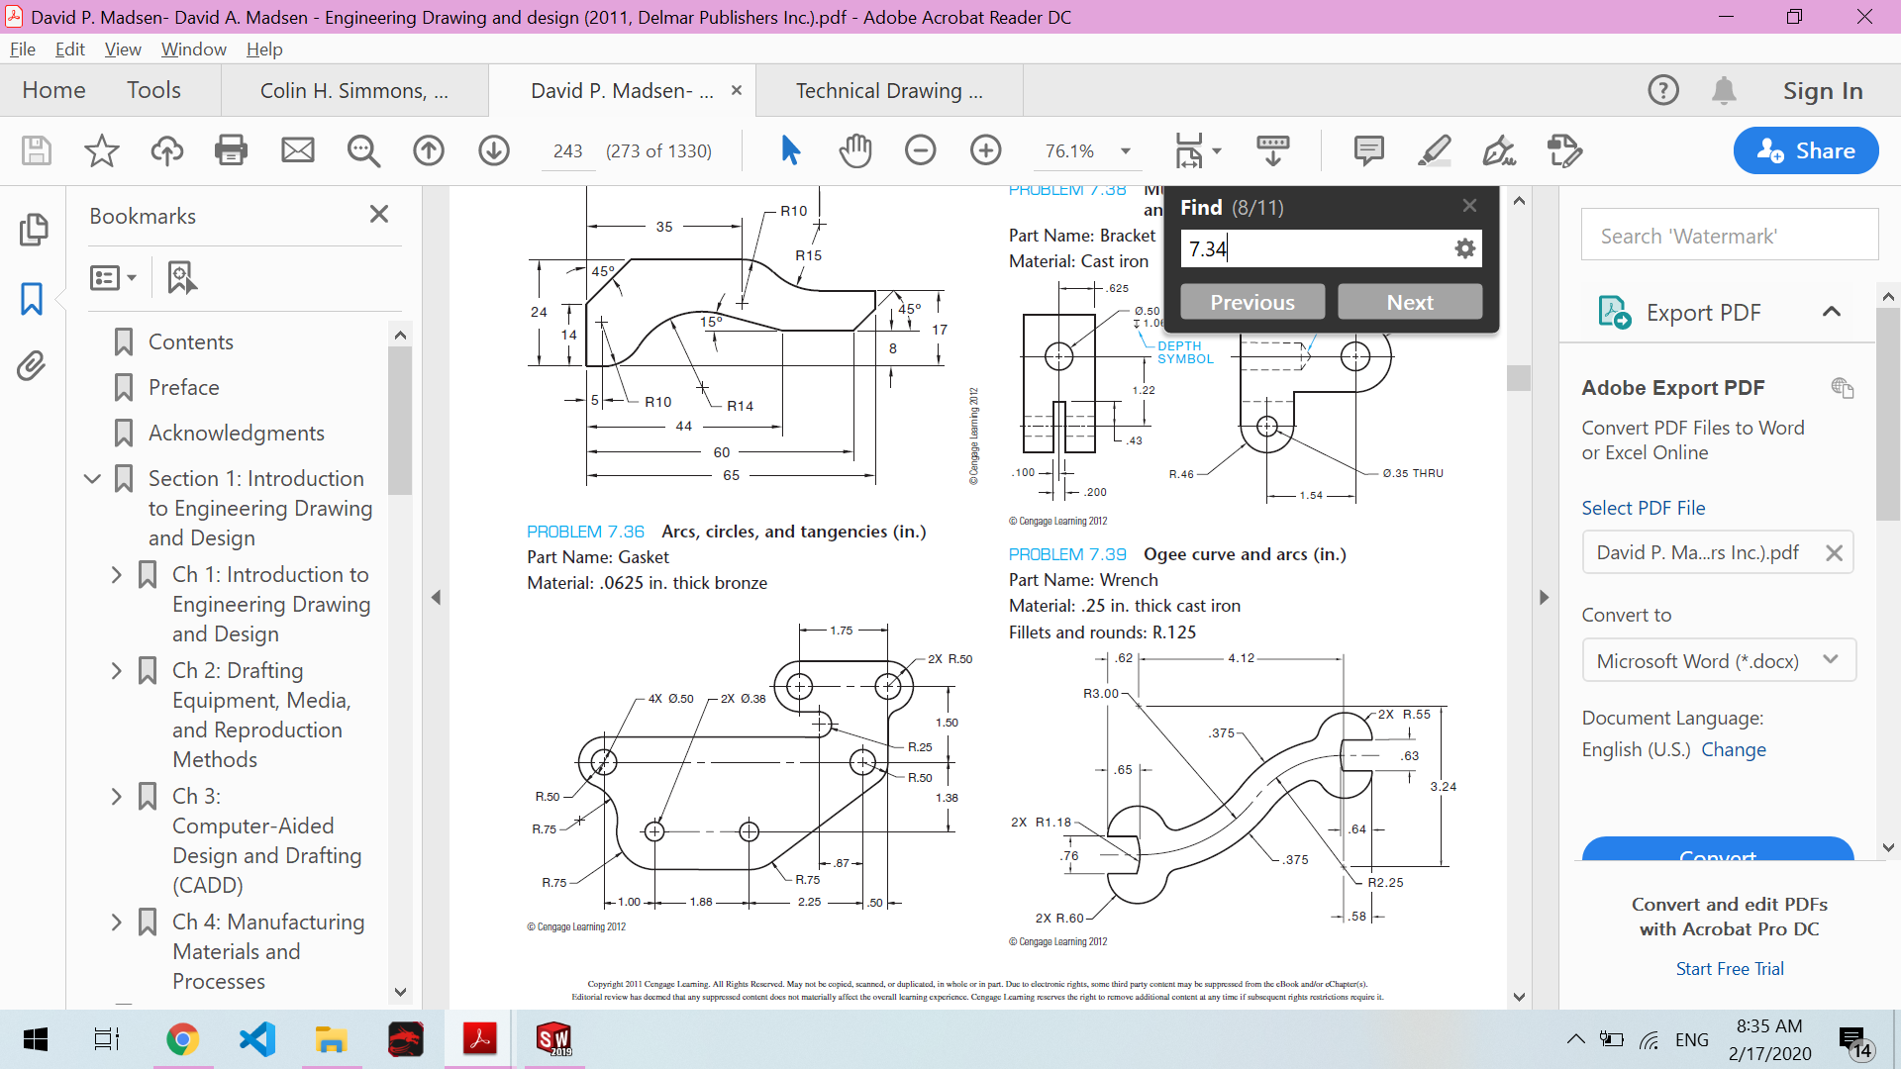
Task: Switch to the Technical Drawing tab
Action: coord(888,91)
